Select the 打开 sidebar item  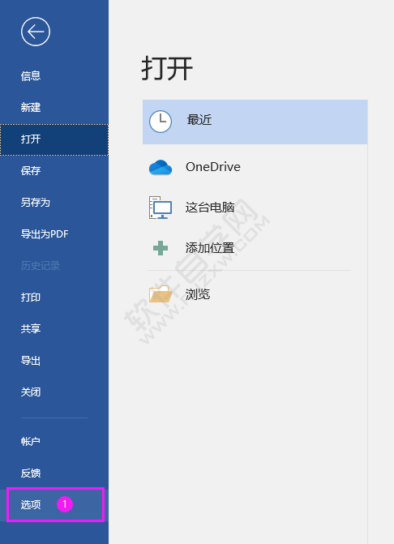(54, 139)
